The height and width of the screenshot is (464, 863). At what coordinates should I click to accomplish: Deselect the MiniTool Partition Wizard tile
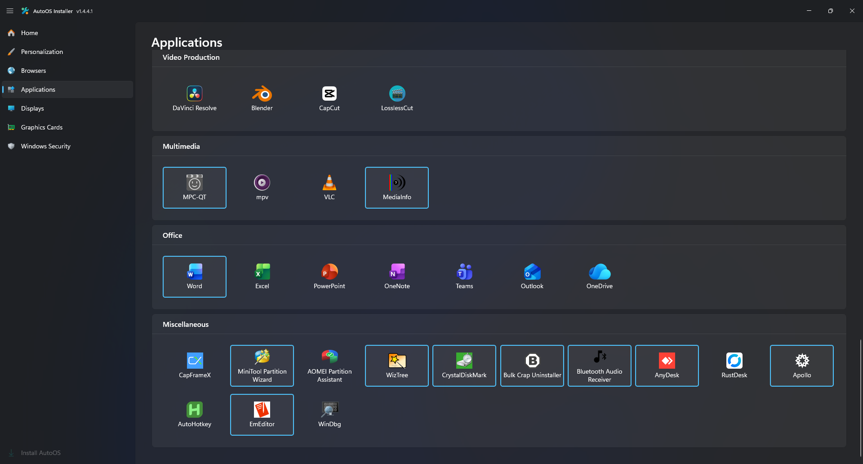(262, 366)
